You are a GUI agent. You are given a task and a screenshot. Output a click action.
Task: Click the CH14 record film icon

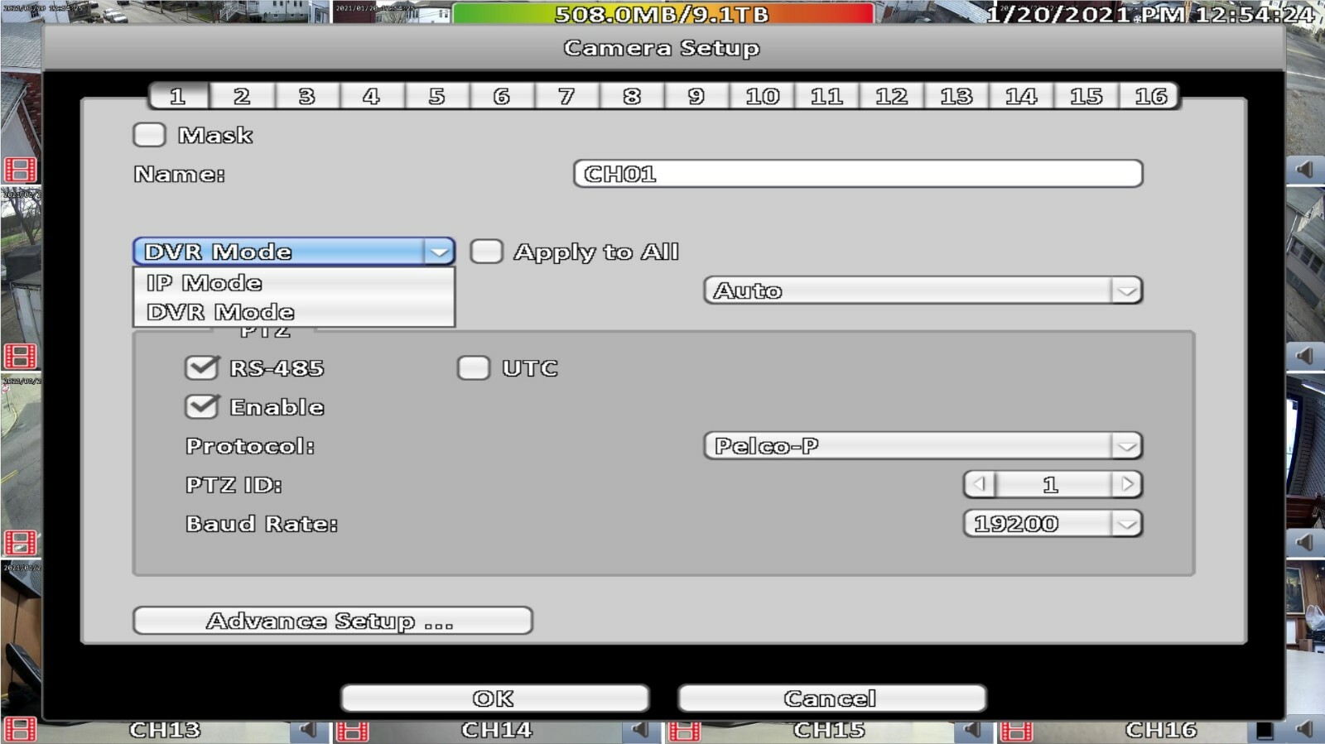click(x=353, y=731)
